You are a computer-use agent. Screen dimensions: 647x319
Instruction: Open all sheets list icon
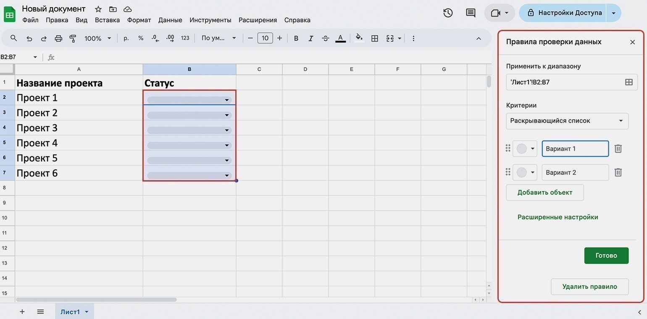pos(40,311)
